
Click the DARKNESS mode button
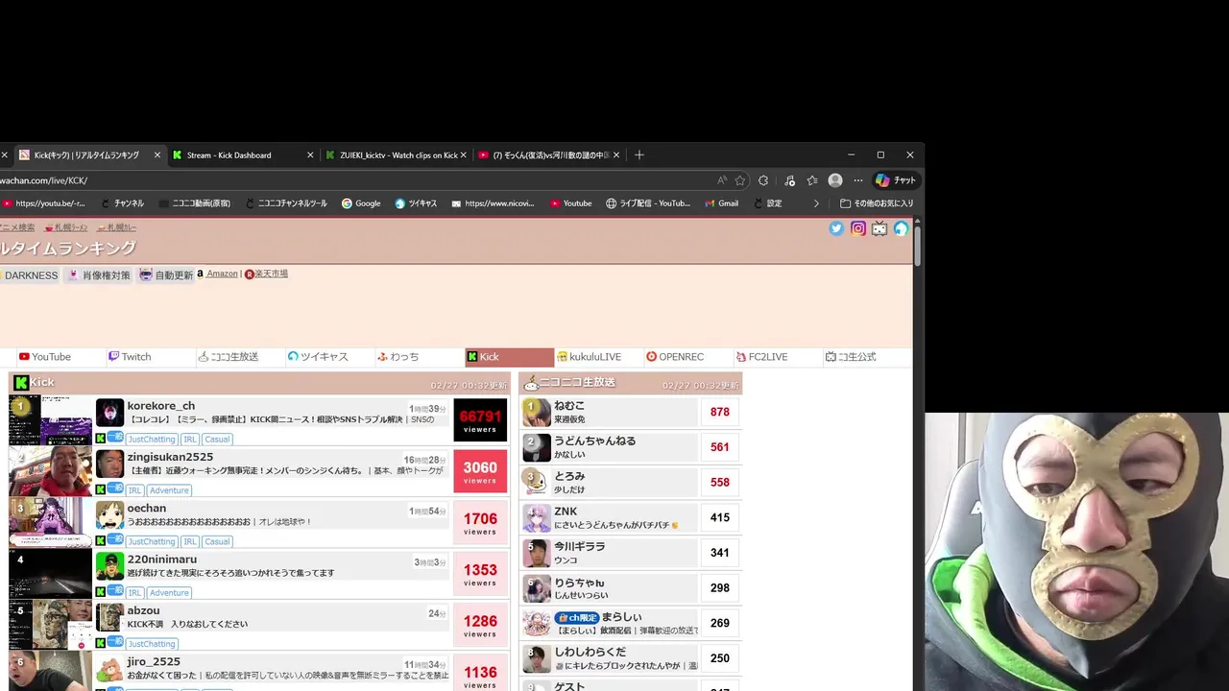tap(31, 275)
